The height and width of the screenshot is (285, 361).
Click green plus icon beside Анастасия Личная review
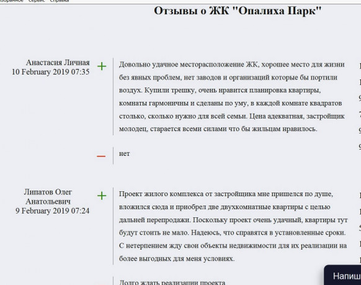click(102, 66)
